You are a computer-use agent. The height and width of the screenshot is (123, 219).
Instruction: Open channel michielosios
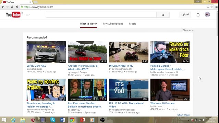[36, 69]
